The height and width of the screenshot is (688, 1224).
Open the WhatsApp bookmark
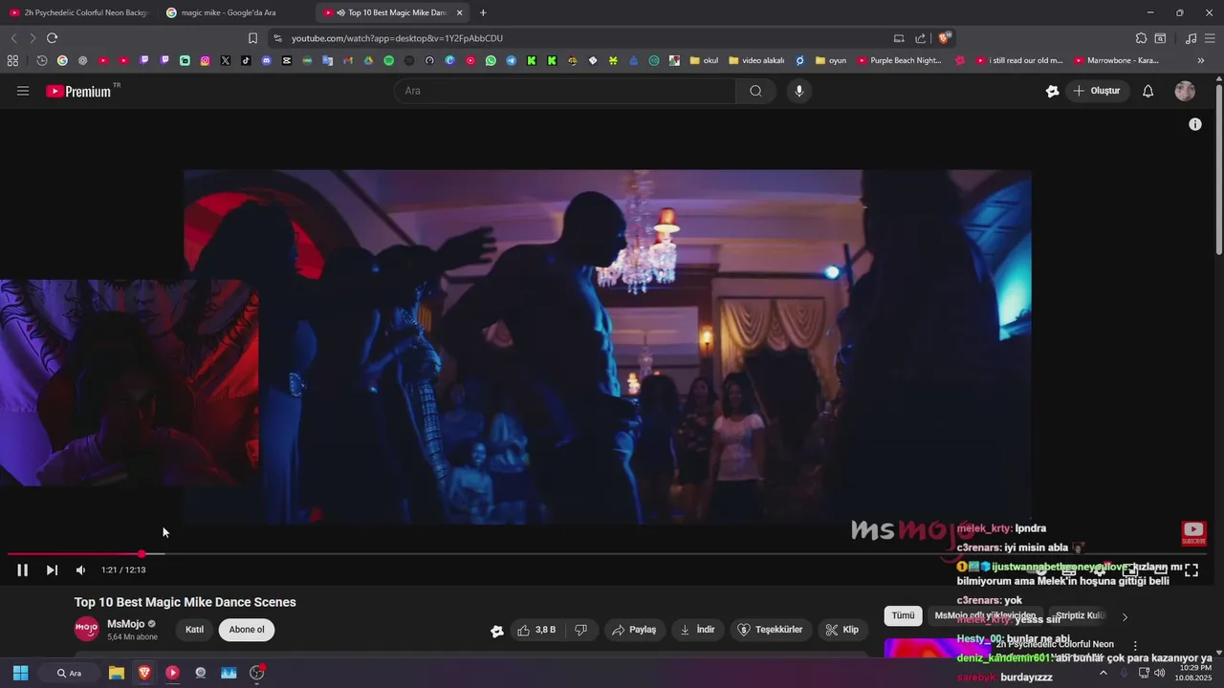coord(491,60)
